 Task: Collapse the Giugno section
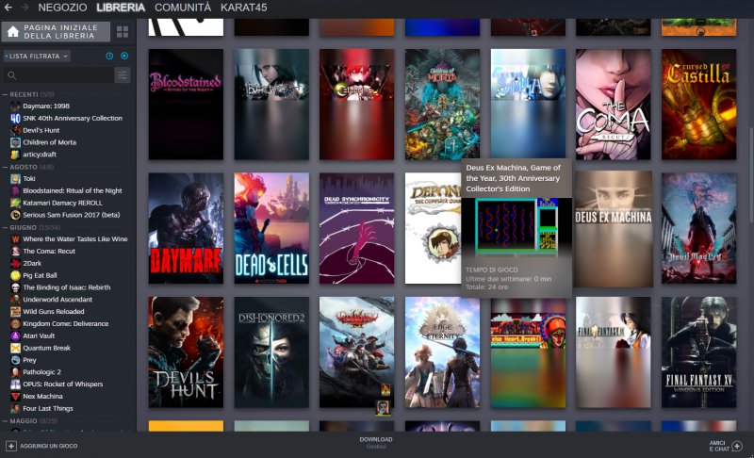(6, 227)
